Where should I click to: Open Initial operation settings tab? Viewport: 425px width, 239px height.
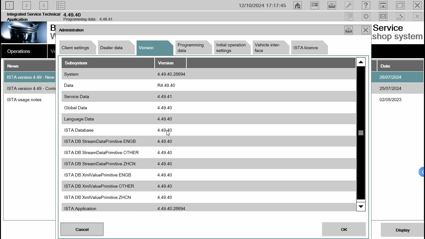pyautogui.click(x=232, y=48)
